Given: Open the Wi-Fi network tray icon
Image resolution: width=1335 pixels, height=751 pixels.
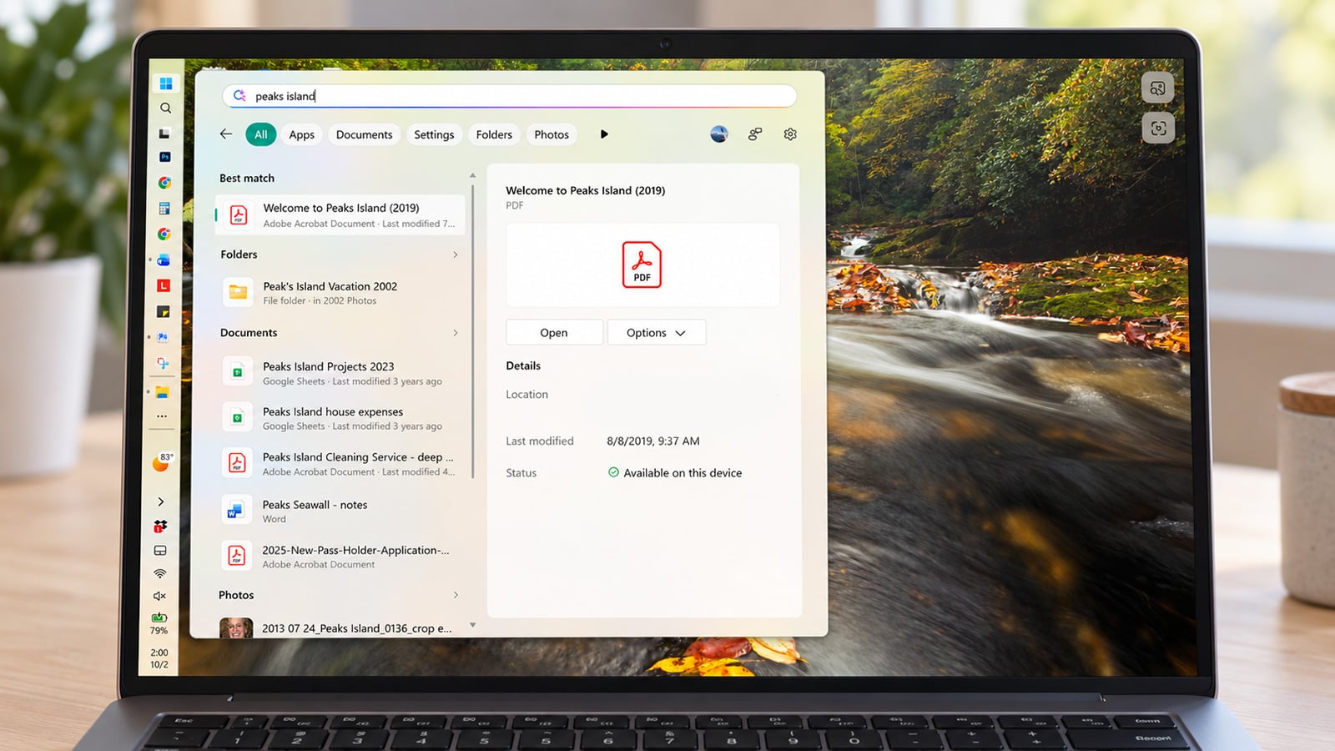Looking at the screenshot, I should 160,573.
